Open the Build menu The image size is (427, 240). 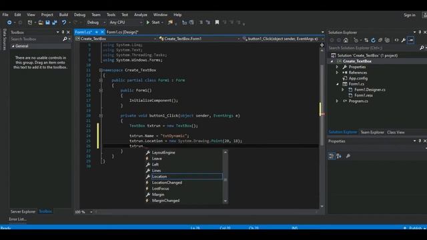[63, 15]
